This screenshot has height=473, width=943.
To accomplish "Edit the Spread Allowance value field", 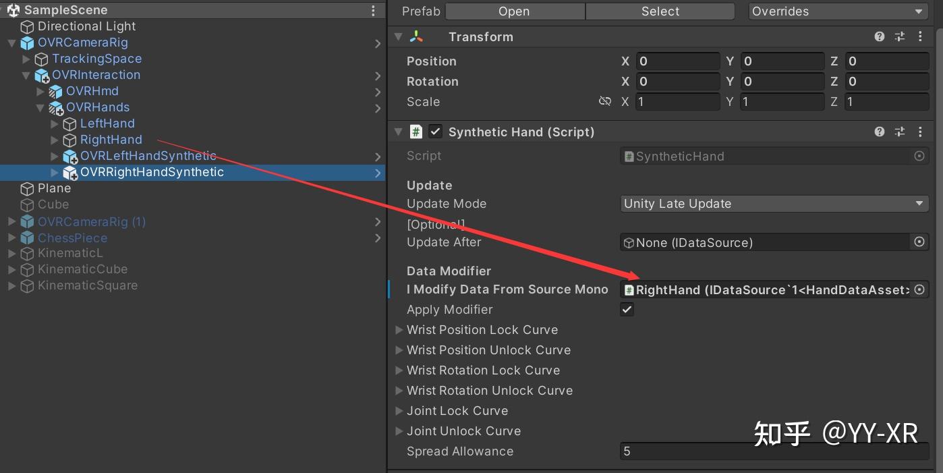I will [x=774, y=451].
